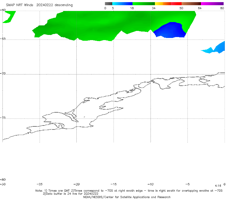
Task: Click the longitude label '-5'
Action: 187,184
